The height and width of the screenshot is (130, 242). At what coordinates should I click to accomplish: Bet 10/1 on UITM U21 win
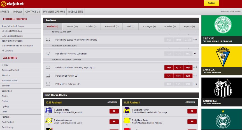pos(188,76)
